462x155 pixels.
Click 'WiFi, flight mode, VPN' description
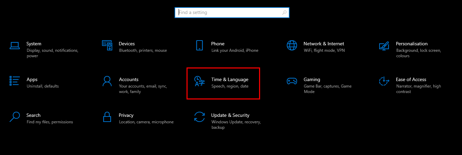[324, 50]
